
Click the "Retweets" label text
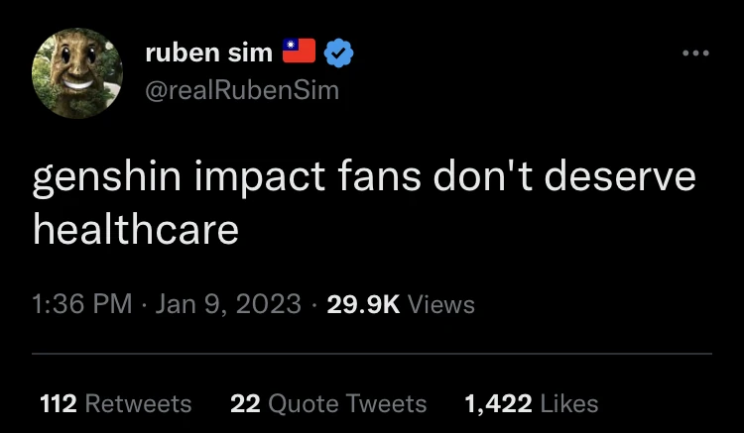click(138, 403)
